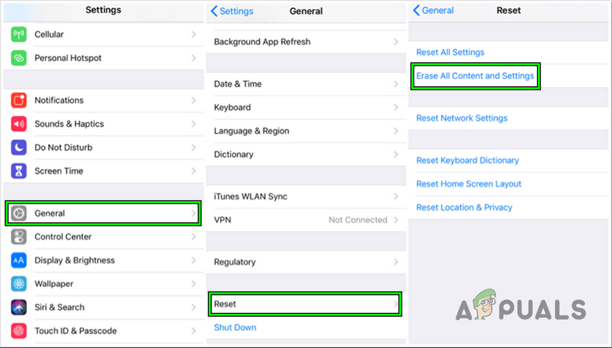
Task: Open the Control Center icon
Action: [19, 237]
